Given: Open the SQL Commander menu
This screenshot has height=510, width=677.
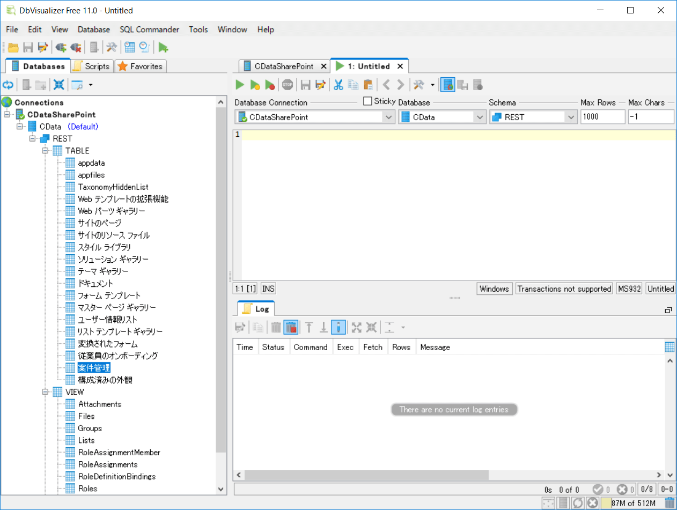Looking at the screenshot, I should coord(150,29).
